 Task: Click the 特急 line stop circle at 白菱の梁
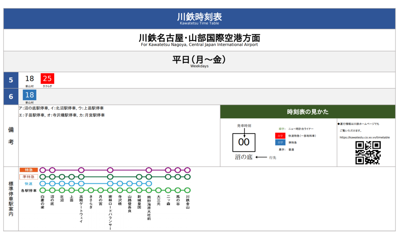[43, 170]
